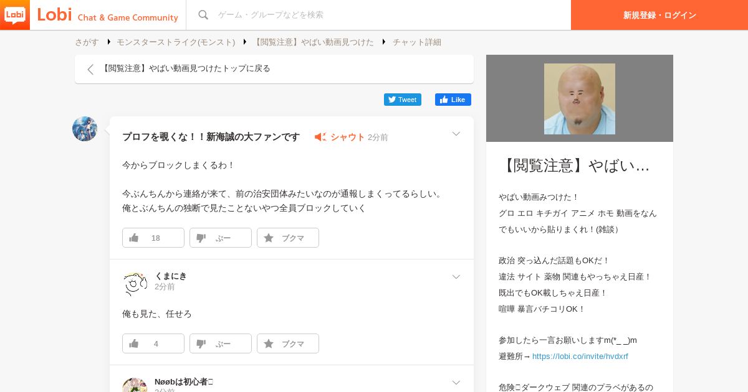Click username Nøøbは初心者

click(184, 381)
